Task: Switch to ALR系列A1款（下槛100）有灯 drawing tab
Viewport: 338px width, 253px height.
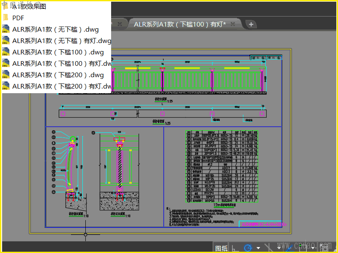Action: (180, 24)
